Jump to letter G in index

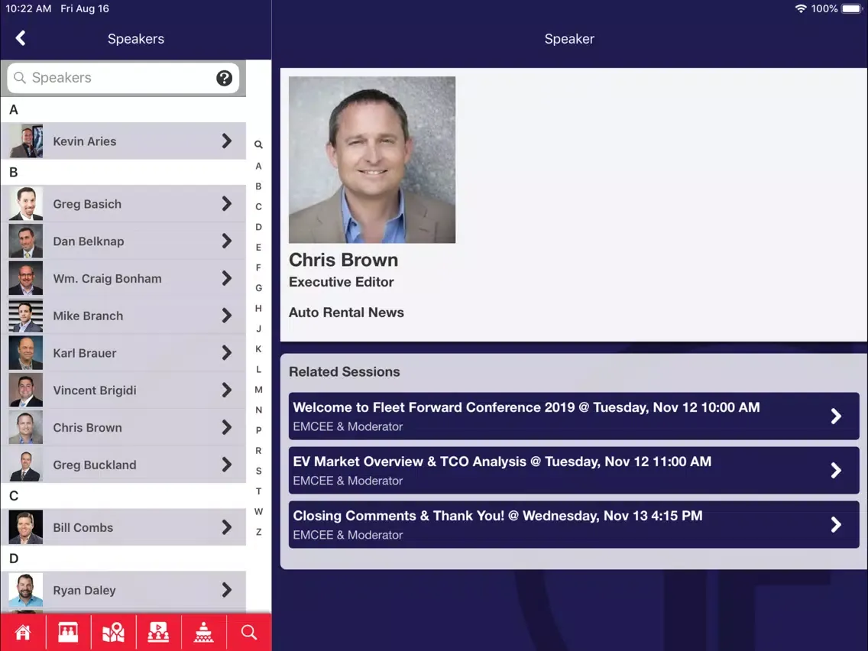[x=258, y=288]
